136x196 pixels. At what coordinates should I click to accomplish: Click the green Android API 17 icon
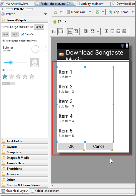point(55,21)
